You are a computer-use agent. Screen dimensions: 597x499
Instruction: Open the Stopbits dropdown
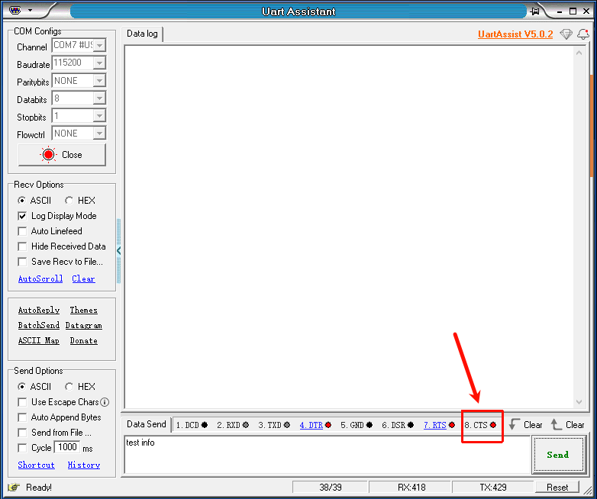[99, 116]
